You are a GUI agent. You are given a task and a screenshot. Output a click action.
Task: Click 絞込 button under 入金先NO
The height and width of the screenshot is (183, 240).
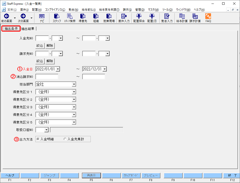coord(40,46)
